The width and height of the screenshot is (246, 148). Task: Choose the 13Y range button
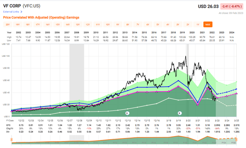pos(78,25)
